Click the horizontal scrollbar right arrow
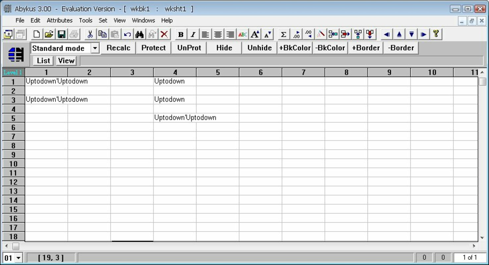Screen dimensions: 489x265 [x=474, y=246]
